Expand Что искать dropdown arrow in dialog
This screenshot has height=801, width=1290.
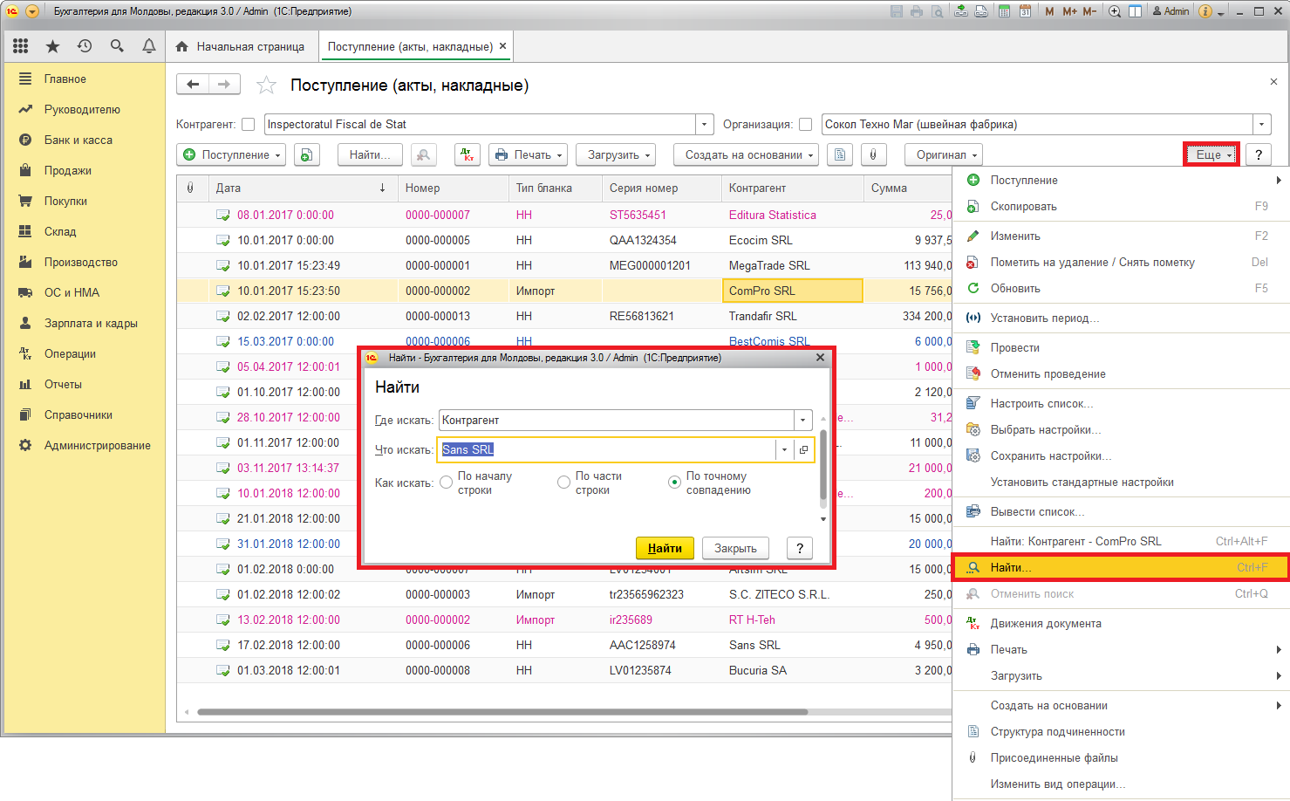784,449
